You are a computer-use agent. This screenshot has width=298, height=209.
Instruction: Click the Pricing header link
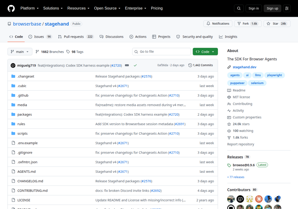(157, 8)
